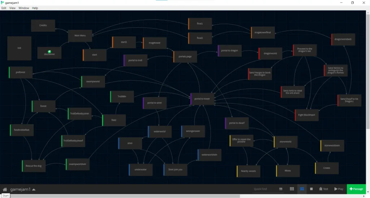Image resolution: width=370 pixels, height=198 pixels.
Task: Click into the Quick Find field
Action: (x=264, y=189)
